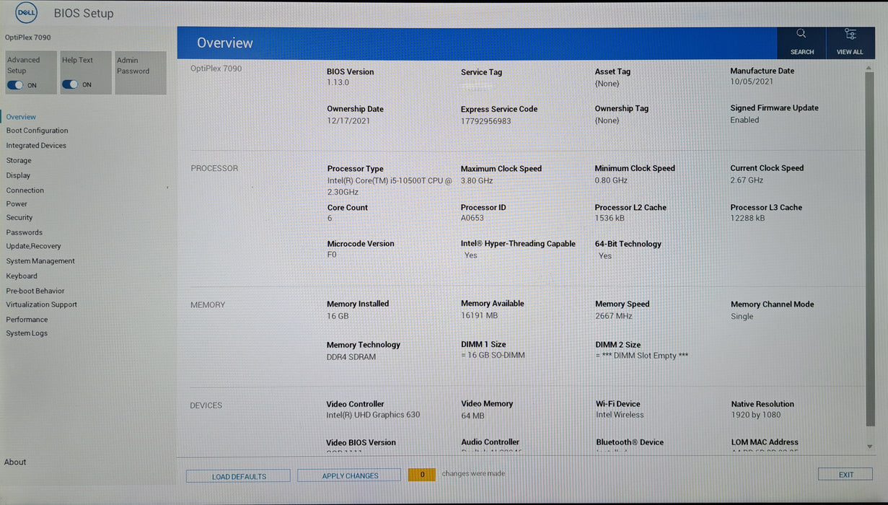
Task: Click Memory Available 16191 MB
Action: coord(480,315)
